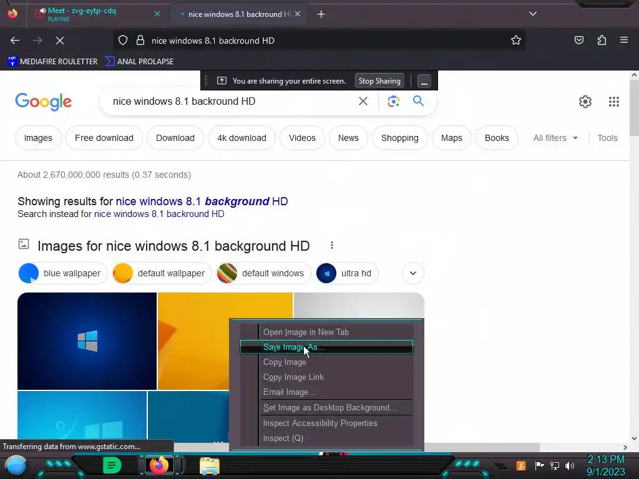Open tracking protection shield icon
The width and height of the screenshot is (639, 479).
123,41
